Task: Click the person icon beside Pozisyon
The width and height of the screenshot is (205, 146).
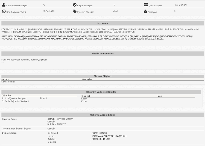Action: point(145,12)
